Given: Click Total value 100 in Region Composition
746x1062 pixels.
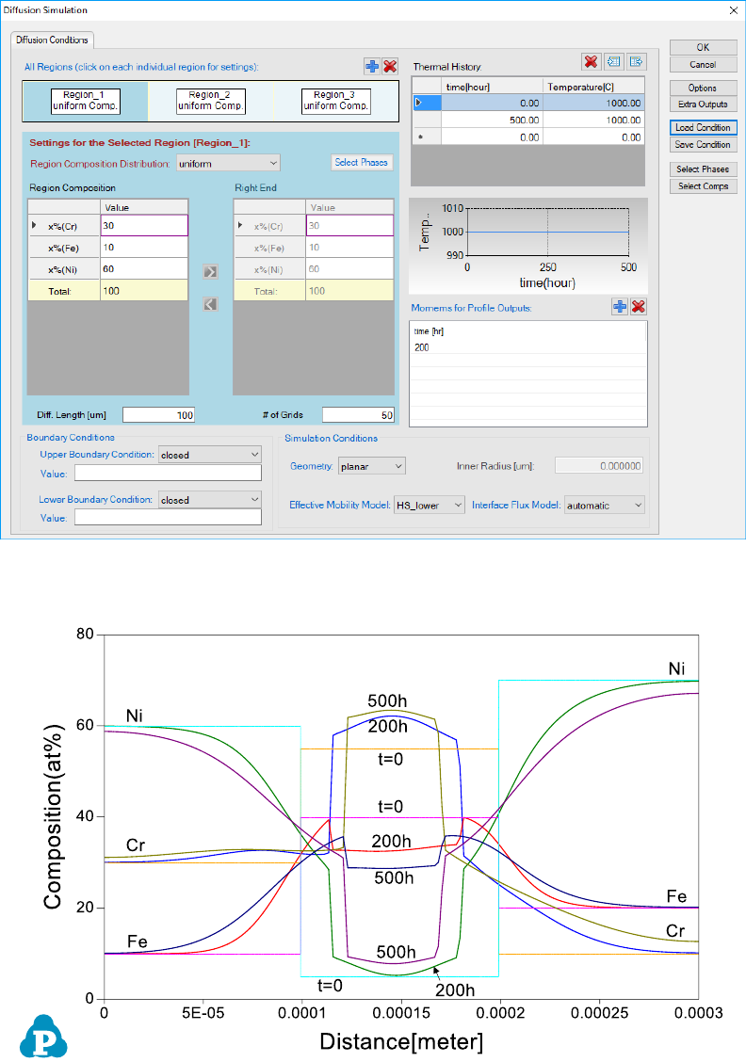Looking at the screenshot, I should pyautogui.click(x=144, y=291).
